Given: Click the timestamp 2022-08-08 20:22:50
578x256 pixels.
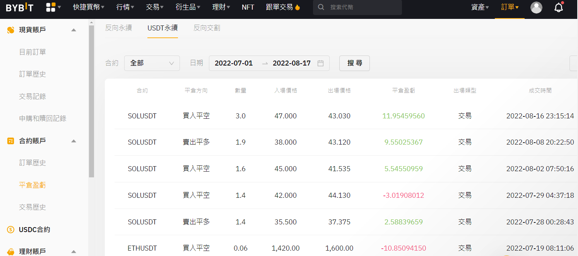Looking at the screenshot, I should tap(540, 142).
